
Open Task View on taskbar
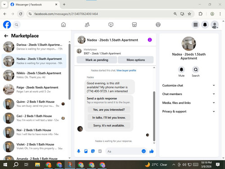(27, 164)
